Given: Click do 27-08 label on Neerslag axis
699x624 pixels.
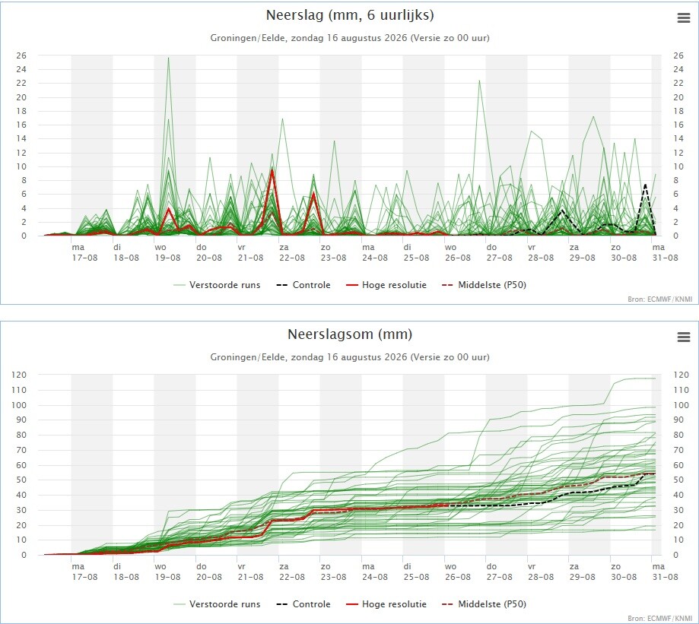Looking at the screenshot, I should pyautogui.click(x=499, y=252).
